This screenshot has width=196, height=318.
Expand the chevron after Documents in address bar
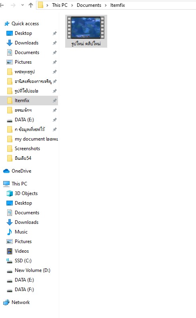[x=106, y=5]
